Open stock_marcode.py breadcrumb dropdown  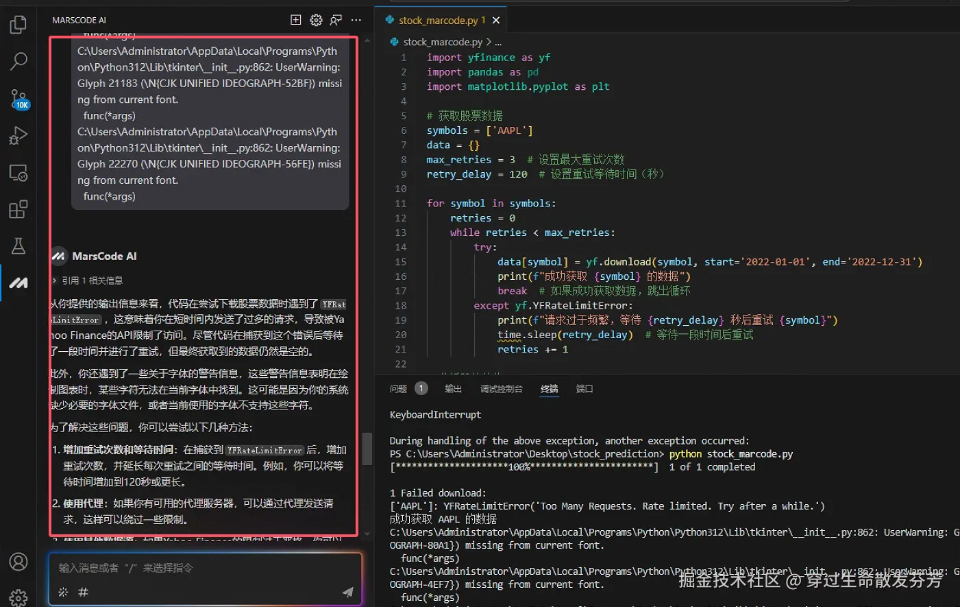pyautogui.click(x=443, y=42)
